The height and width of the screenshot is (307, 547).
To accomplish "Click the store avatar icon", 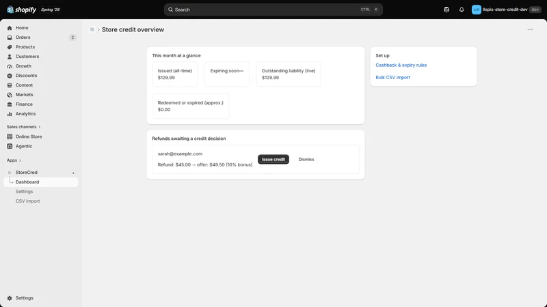I will (x=476, y=10).
